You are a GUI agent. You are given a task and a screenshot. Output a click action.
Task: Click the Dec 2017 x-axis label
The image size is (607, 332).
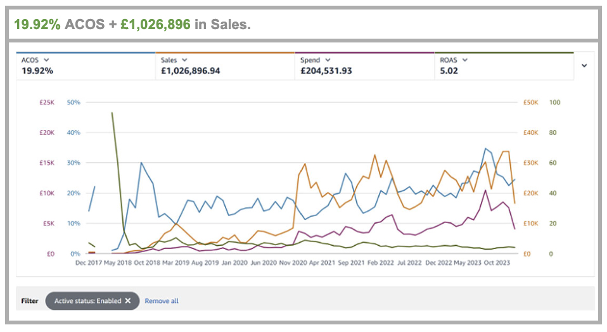pyautogui.click(x=89, y=262)
